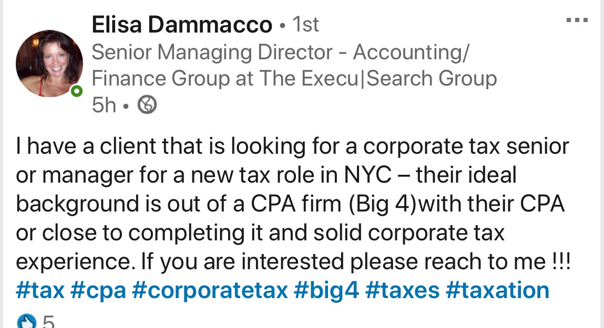Click the 1st connection degree badge
The image size is (604, 328).
tap(305, 25)
